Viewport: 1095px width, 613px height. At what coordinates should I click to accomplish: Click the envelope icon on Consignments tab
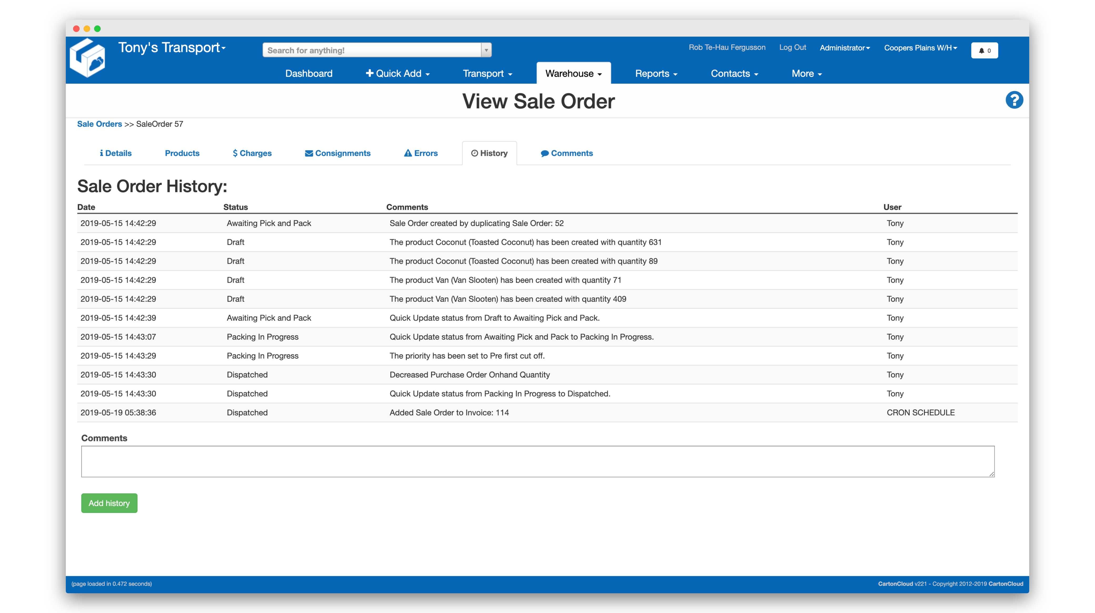pyautogui.click(x=309, y=153)
